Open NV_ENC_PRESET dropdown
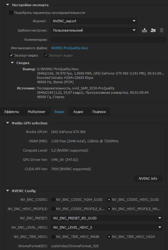Image resolution: width=168 pixels, height=250 pixels. (x=107, y=218)
